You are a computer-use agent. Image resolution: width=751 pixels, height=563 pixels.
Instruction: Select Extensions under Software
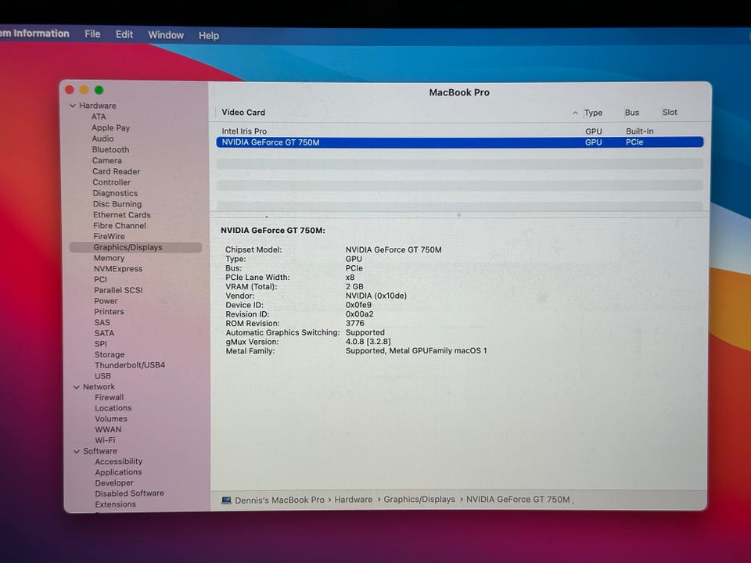click(x=116, y=504)
